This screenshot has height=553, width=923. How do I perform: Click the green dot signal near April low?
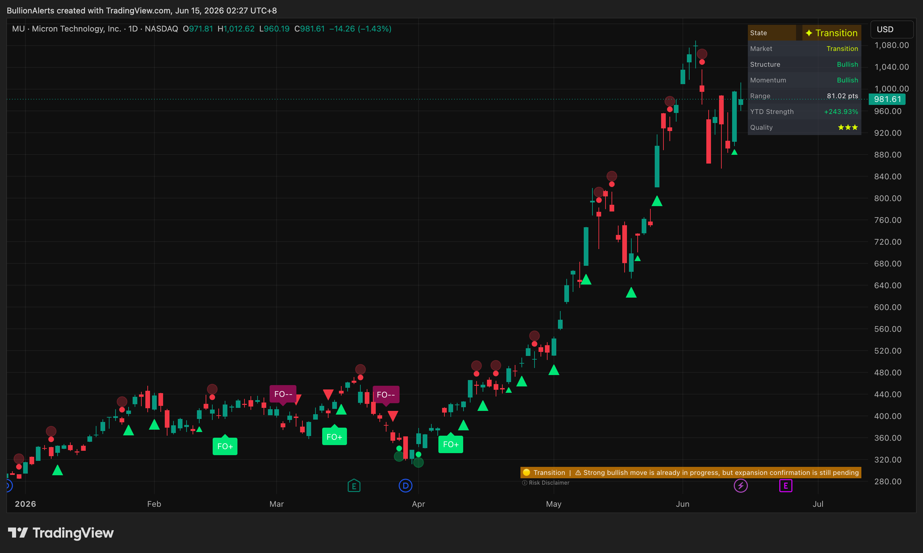[419, 454]
